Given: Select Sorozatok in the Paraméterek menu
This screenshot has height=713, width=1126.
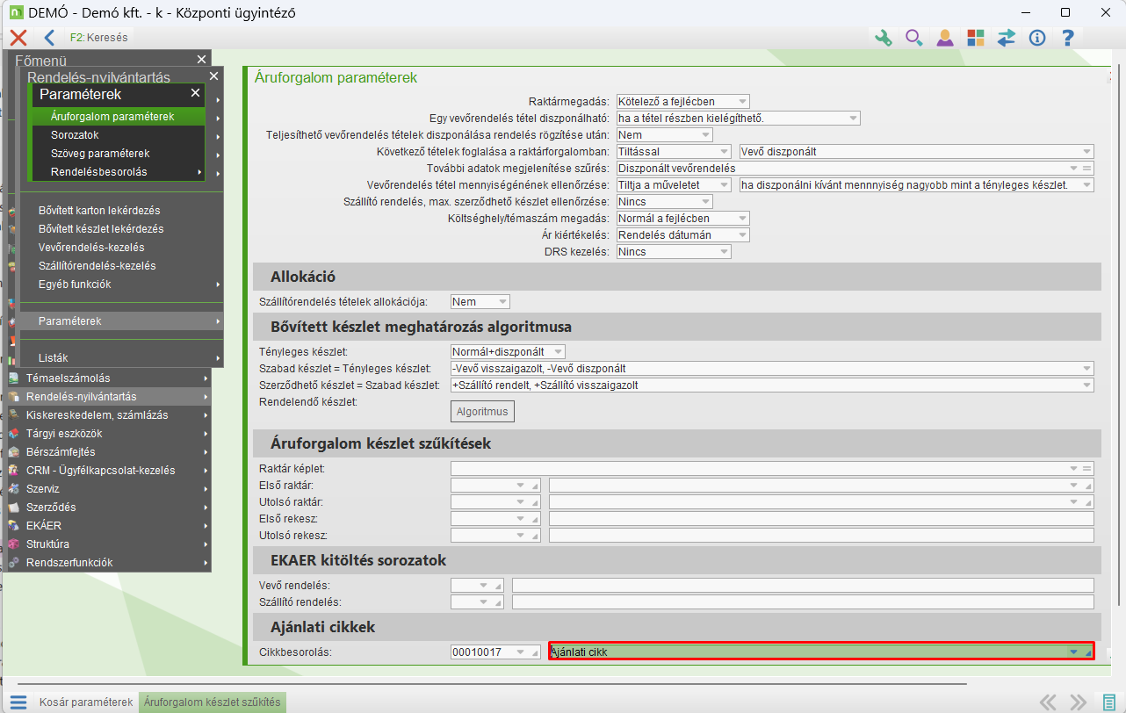Looking at the screenshot, I should (75, 135).
